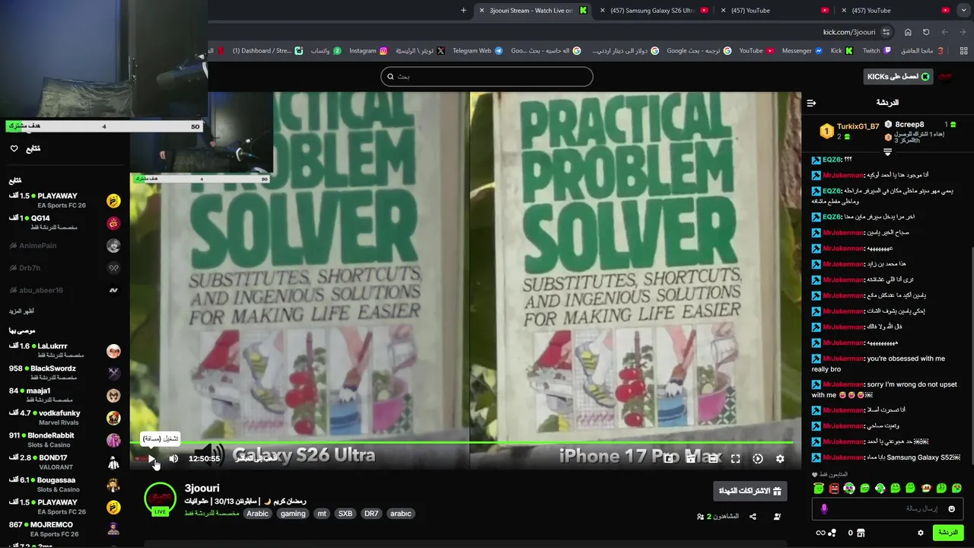The width and height of the screenshot is (974, 548).
Task: Open BOND17 VALORANT channel
Action: [x=65, y=462]
